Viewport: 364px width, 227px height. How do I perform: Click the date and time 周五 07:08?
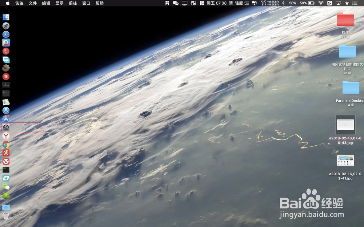216,3
